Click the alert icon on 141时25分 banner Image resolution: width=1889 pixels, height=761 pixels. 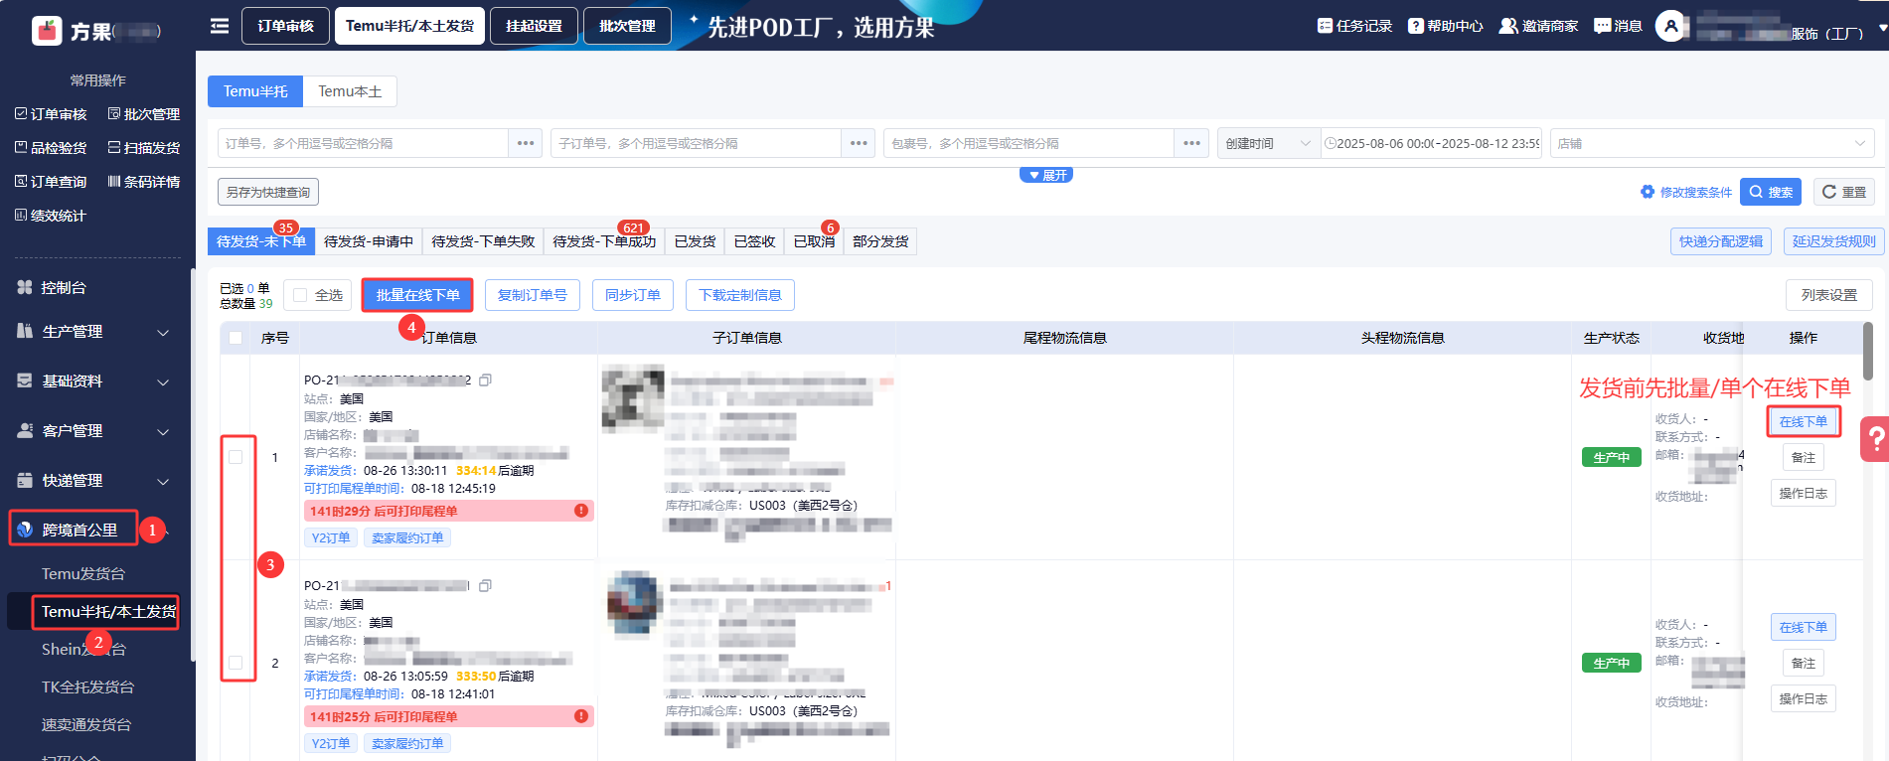click(581, 716)
